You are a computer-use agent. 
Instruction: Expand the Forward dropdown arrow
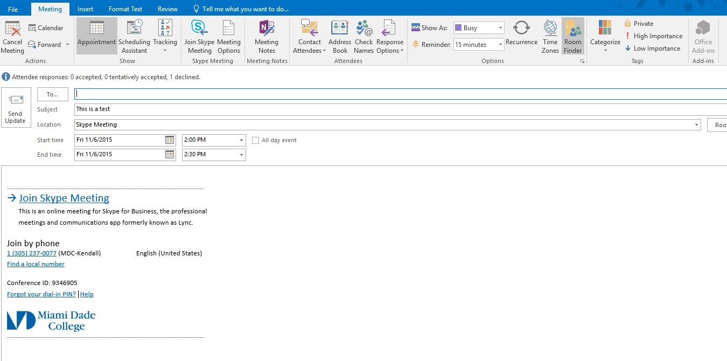pyautogui.click(x=67, y=45)
